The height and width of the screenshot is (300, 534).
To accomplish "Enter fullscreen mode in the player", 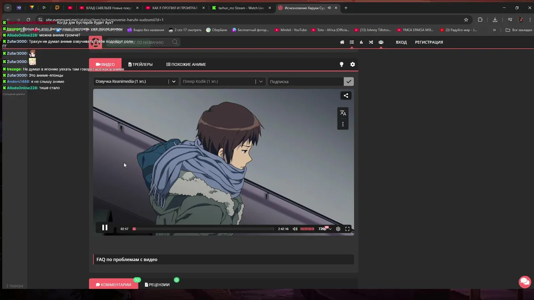I will point(347,229).
